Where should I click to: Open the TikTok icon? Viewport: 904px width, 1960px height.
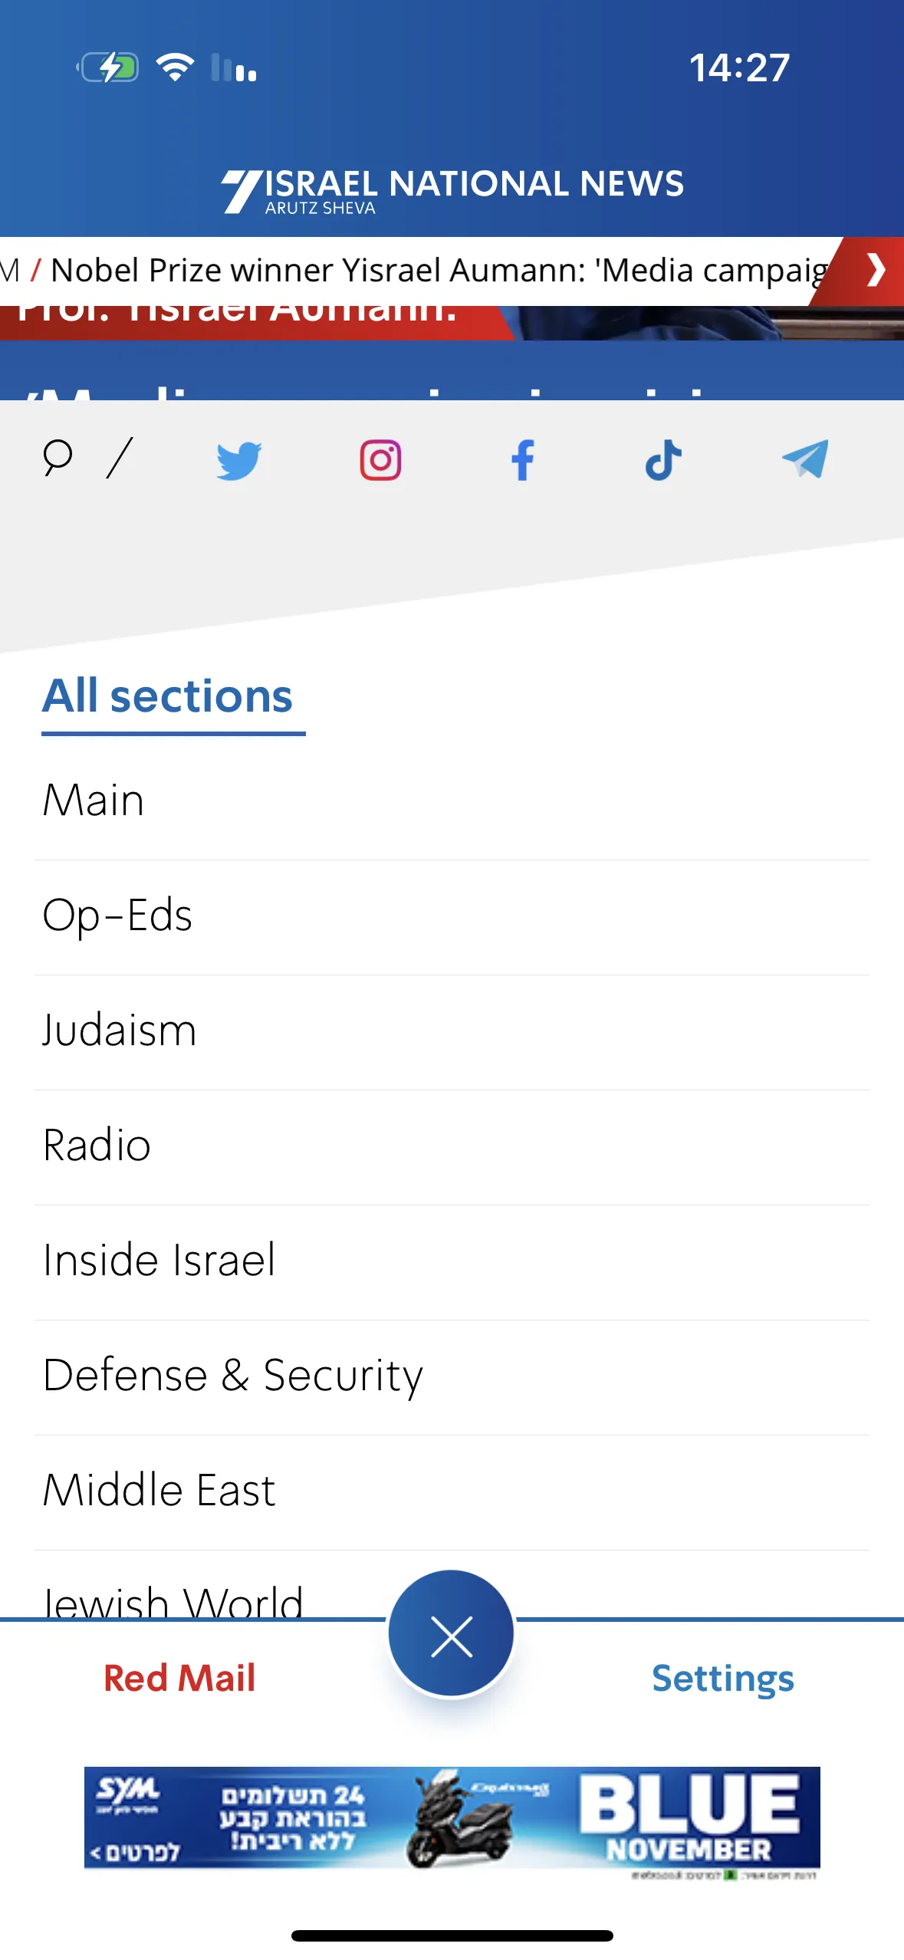(x=663, y=460)
